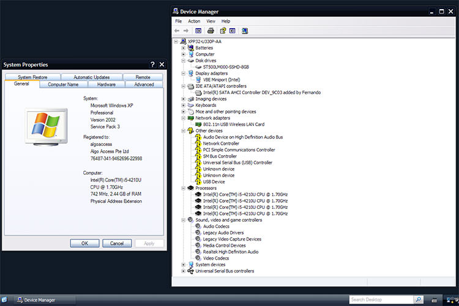This screenshot has height=306, width=459.
Task: Collapse the Other devices category
Action: click(183, 131)
